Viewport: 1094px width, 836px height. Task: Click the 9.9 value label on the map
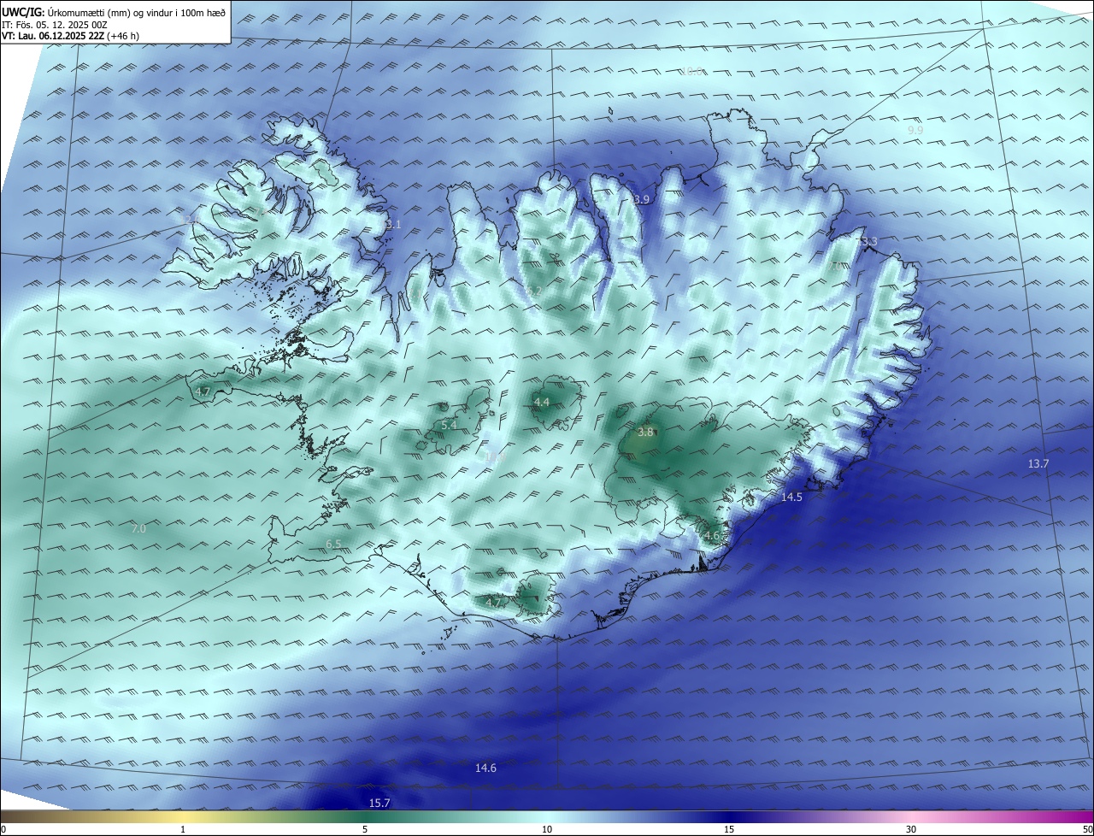coord(915,129)
